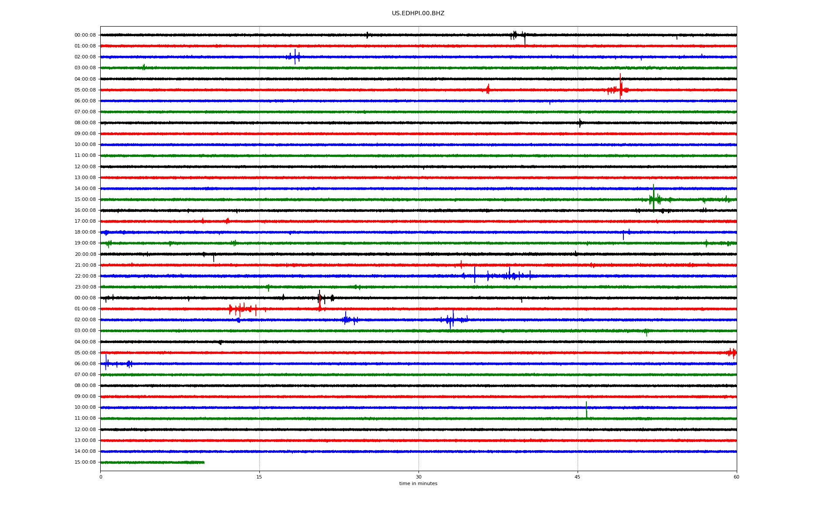
Task: Select the 17:00:08 trace time label
Action: 85,221
